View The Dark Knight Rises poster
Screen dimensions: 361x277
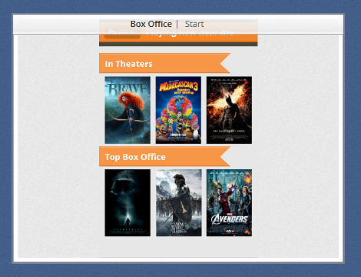(x=229, y=110)
